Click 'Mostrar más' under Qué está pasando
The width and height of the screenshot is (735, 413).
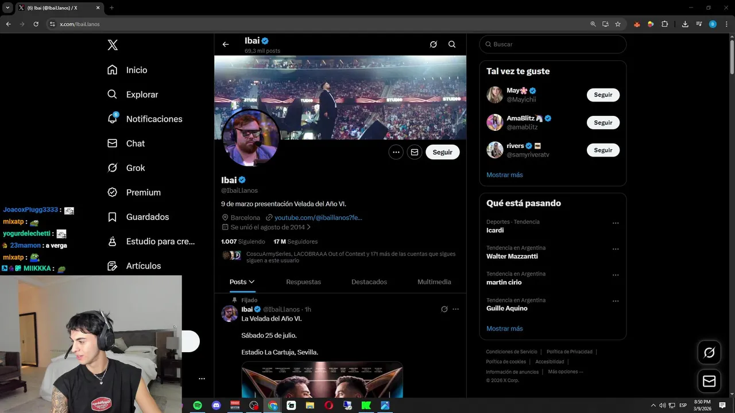(x=505, y=329)
